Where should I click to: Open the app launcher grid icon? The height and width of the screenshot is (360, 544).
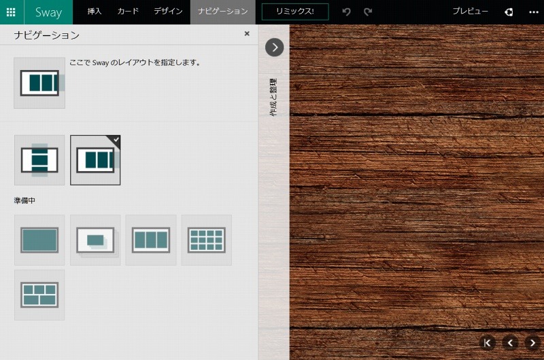click(11, 12)
